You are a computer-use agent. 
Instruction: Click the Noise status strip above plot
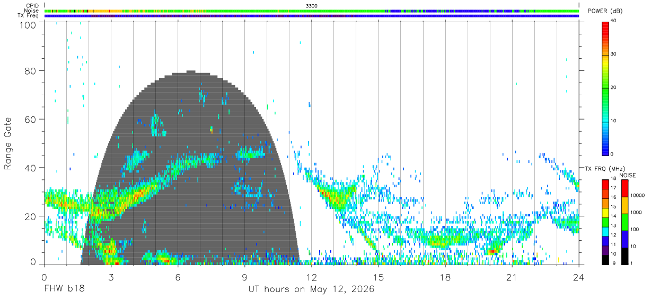tap(312, 11)
